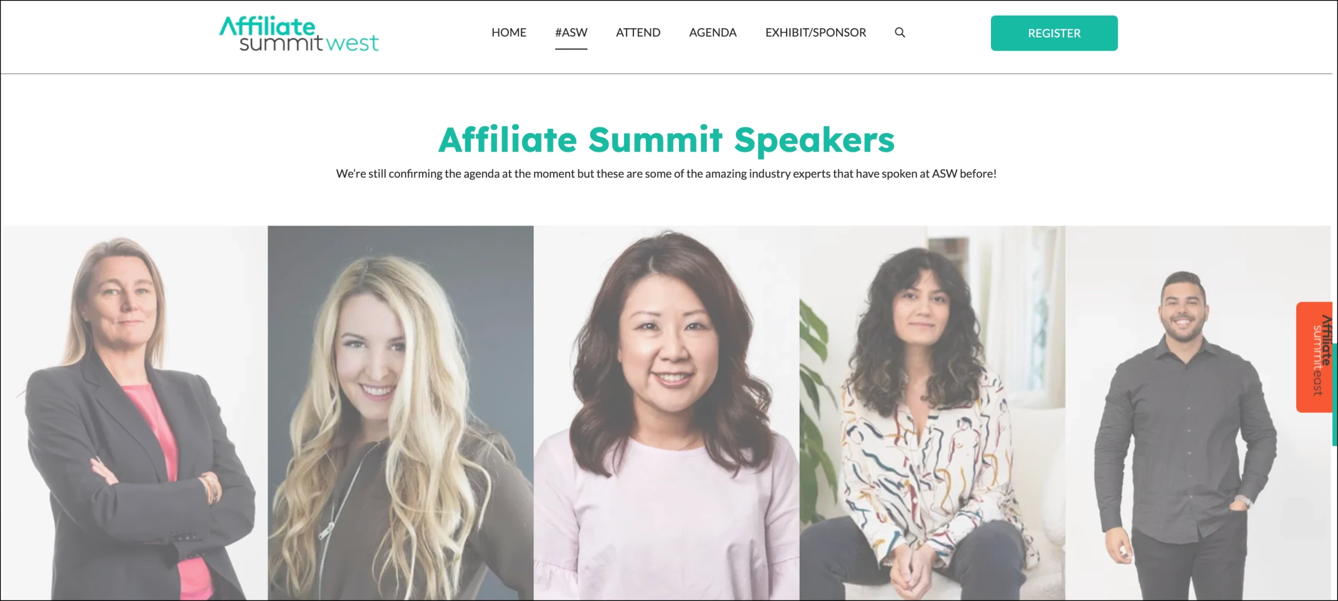Viewport: 1338px width, 601px height.
Task: Click the Affiliate Summit Speakers heading
Action: pyautogui.click(x=666, y=140)
